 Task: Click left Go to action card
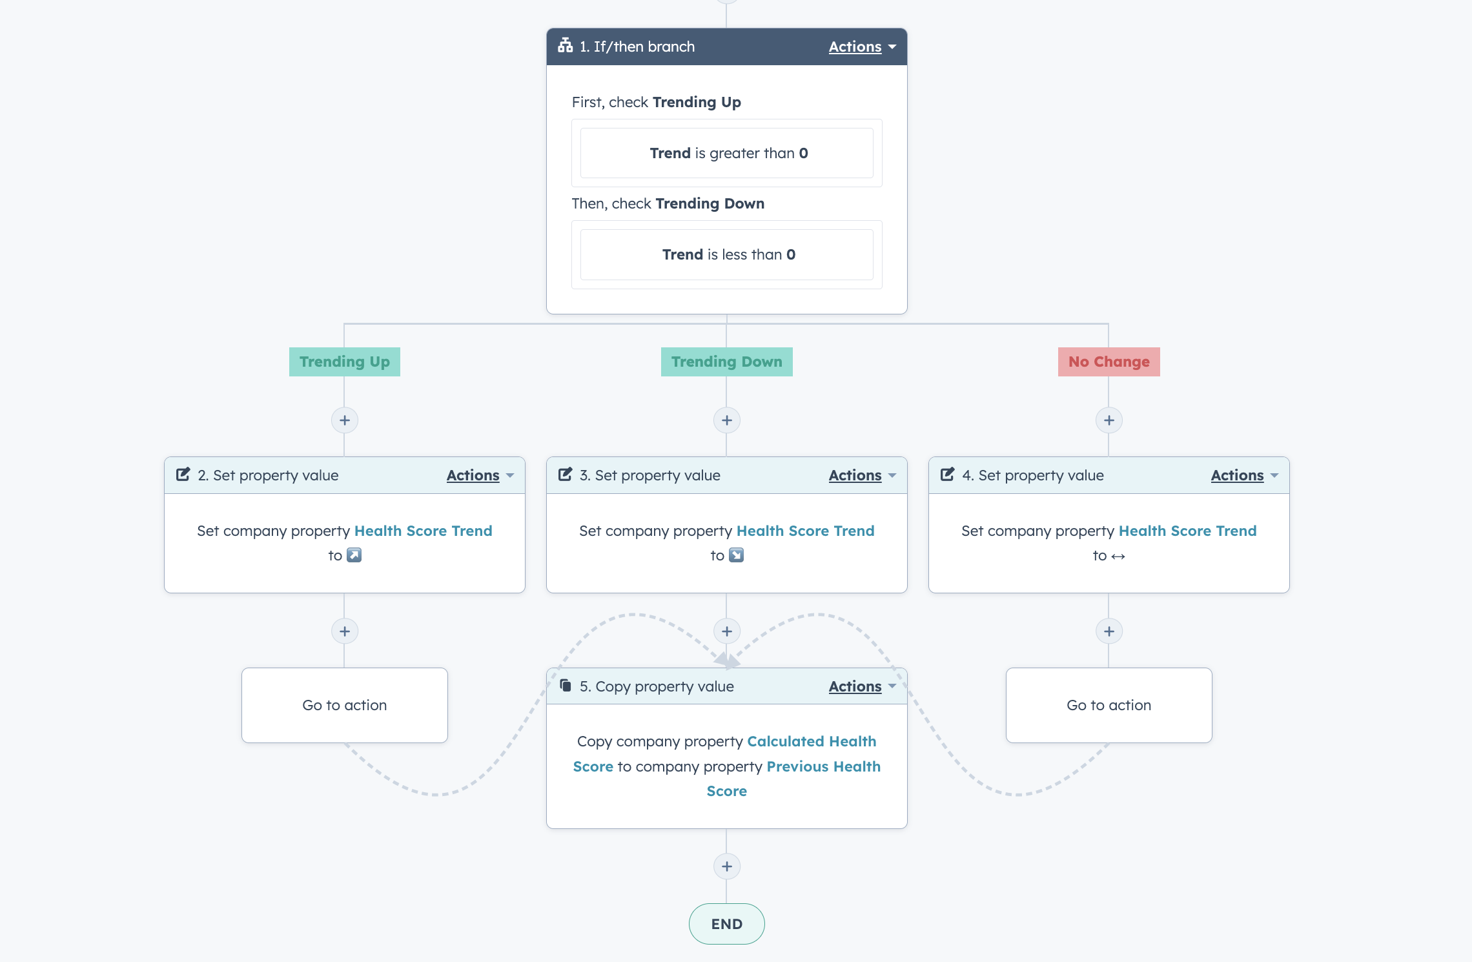[345, 705]
